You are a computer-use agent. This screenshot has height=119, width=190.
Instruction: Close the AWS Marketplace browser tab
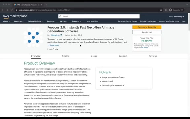tap(42, 5)
